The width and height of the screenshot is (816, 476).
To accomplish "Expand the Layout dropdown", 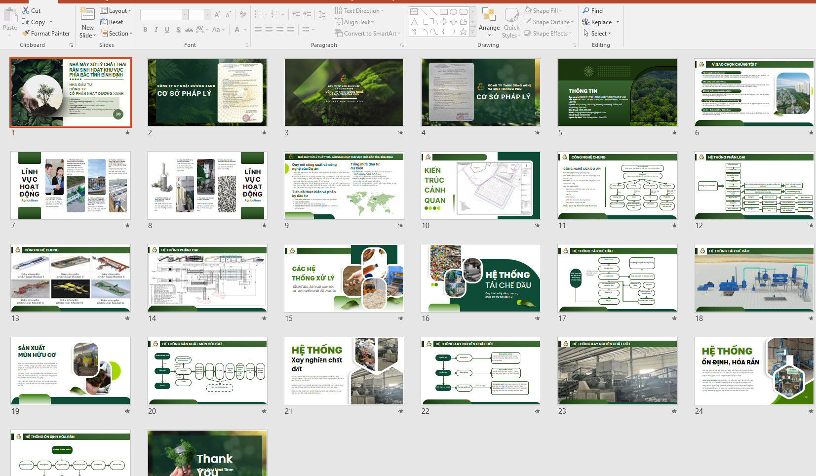I will click(116, 11).
